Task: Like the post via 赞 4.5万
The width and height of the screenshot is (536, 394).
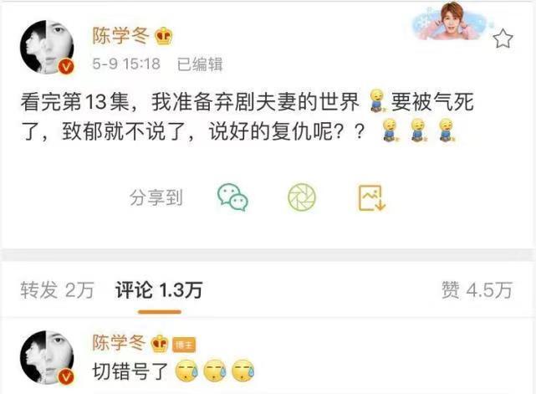Action: coord(477,290)
